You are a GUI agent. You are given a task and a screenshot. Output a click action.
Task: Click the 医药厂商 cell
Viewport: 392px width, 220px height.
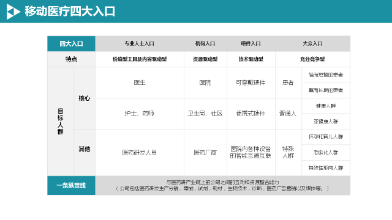click(205, 152)
